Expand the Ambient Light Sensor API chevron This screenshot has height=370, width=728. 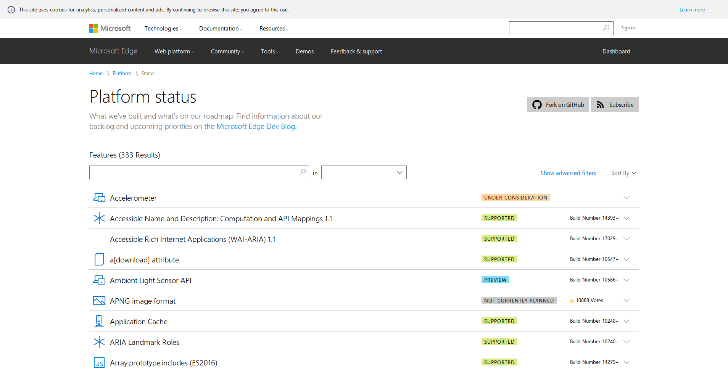point(627,280)
